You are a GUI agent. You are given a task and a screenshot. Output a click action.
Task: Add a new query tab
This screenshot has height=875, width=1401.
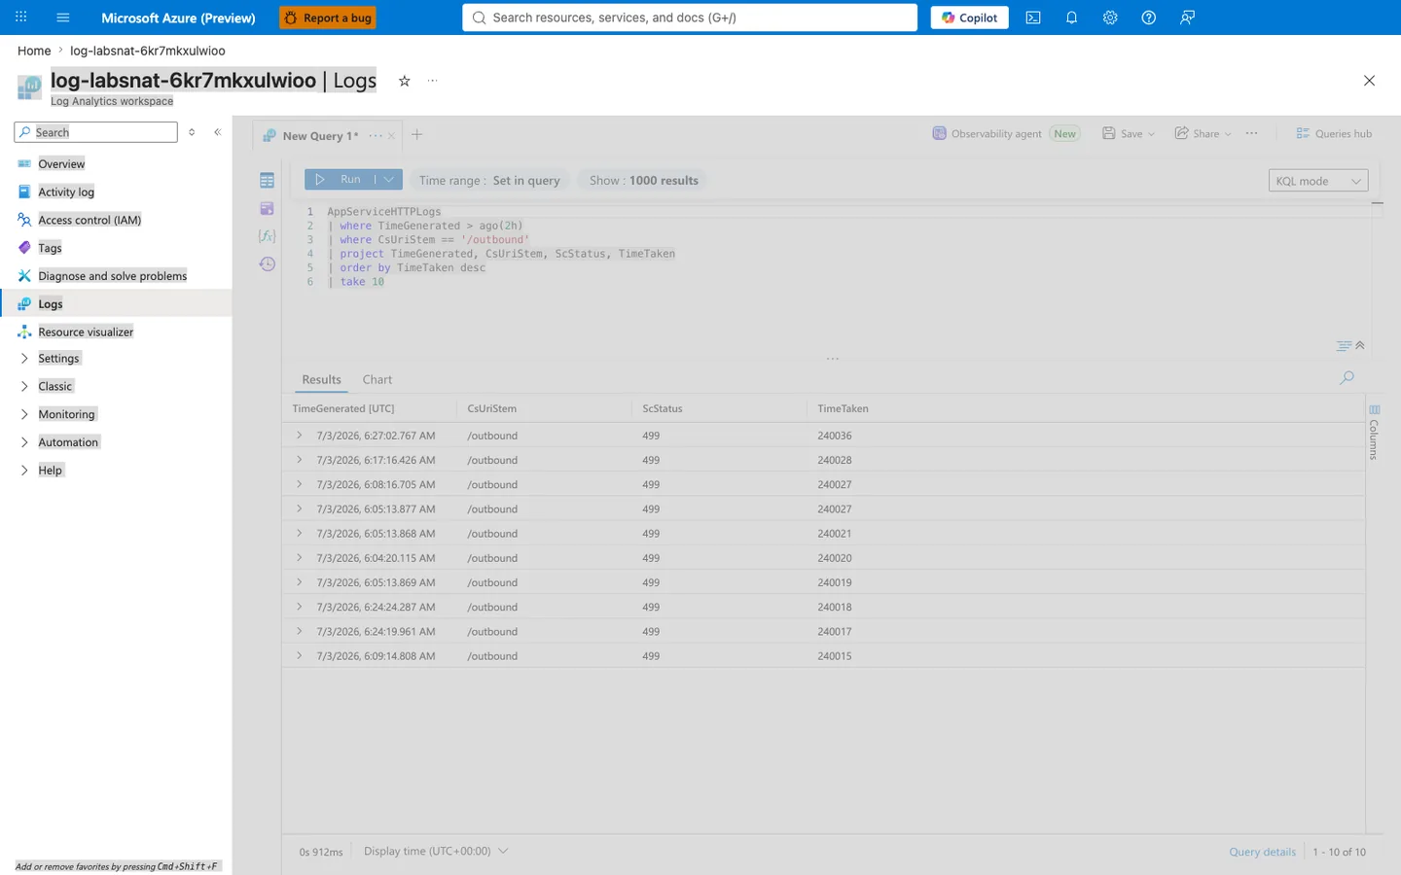pos(416,135)
